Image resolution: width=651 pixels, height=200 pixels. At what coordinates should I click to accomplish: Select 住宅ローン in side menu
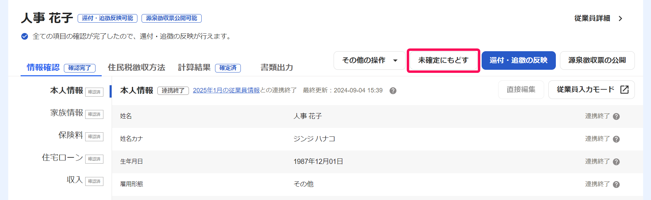pyautogui.click(x=63, y=157)
